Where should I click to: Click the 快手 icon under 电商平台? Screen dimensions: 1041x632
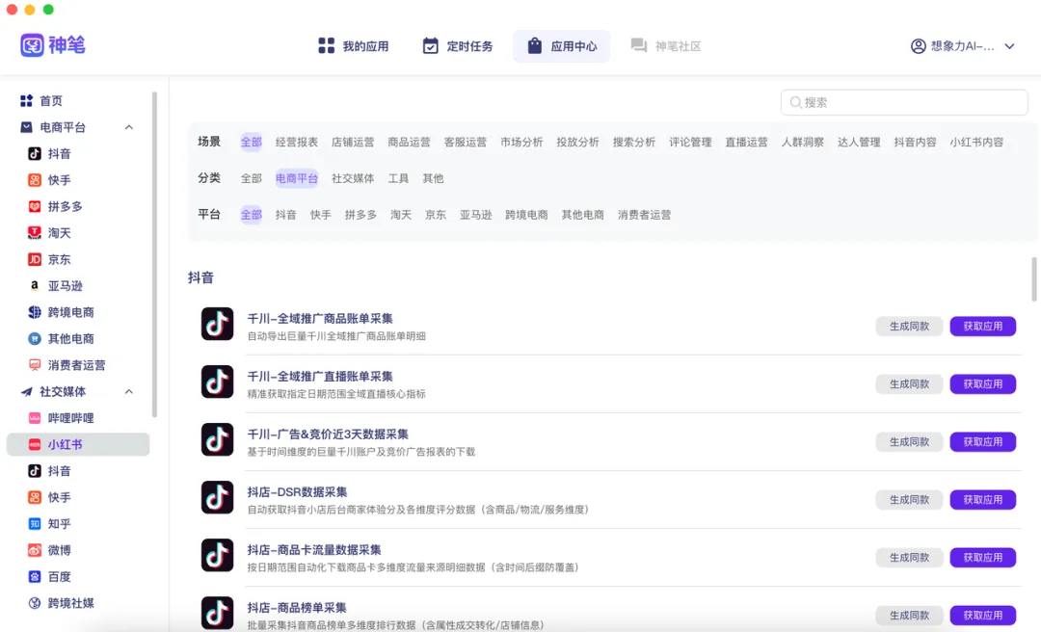(x=35, y=180)
